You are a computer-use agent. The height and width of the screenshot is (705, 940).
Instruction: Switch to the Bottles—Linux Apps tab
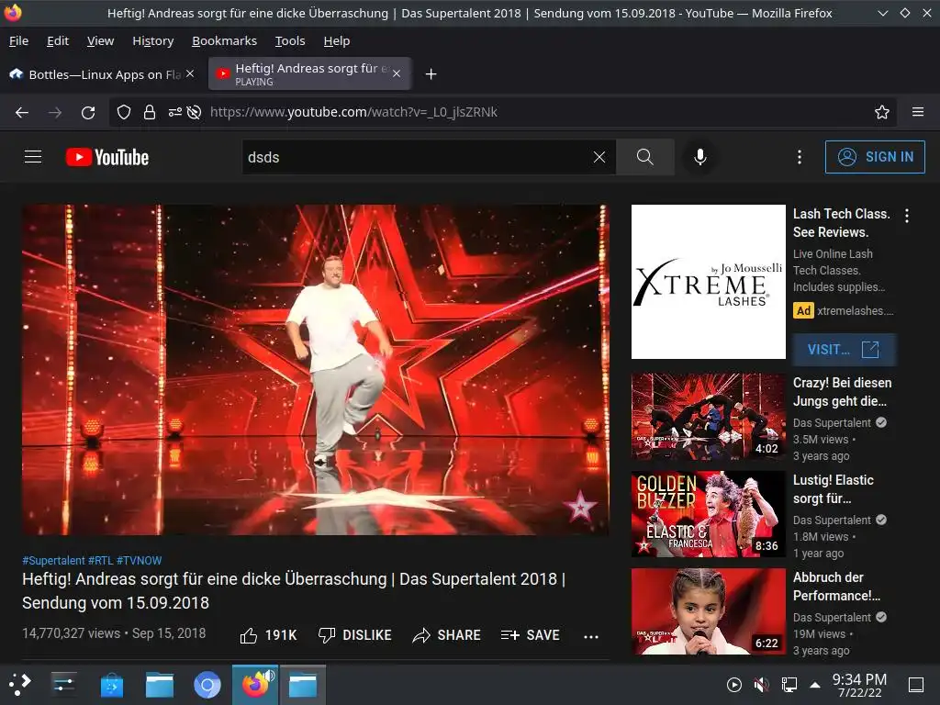point(102,73)
